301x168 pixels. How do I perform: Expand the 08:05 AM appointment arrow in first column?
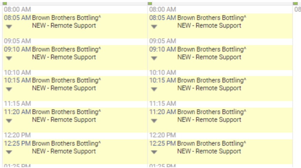[x=9, y=27]
